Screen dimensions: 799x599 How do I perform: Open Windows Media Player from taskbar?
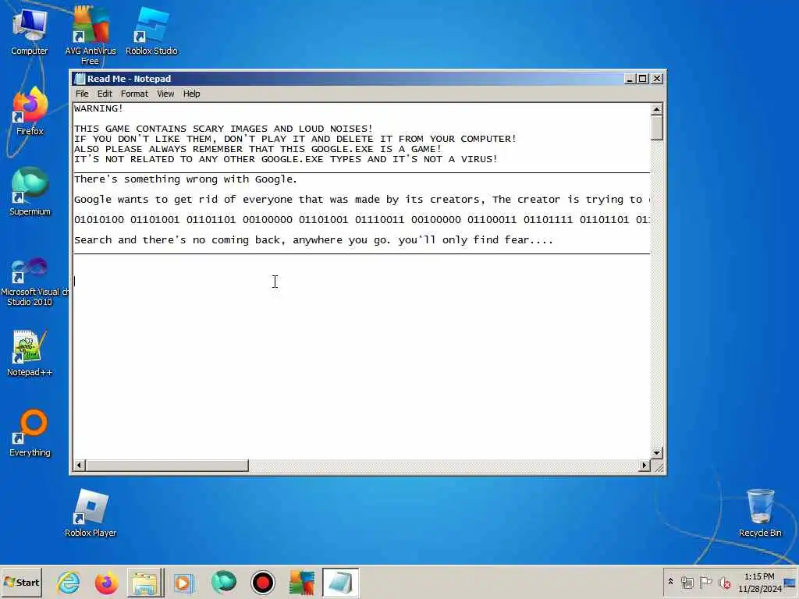coord(183,583)
